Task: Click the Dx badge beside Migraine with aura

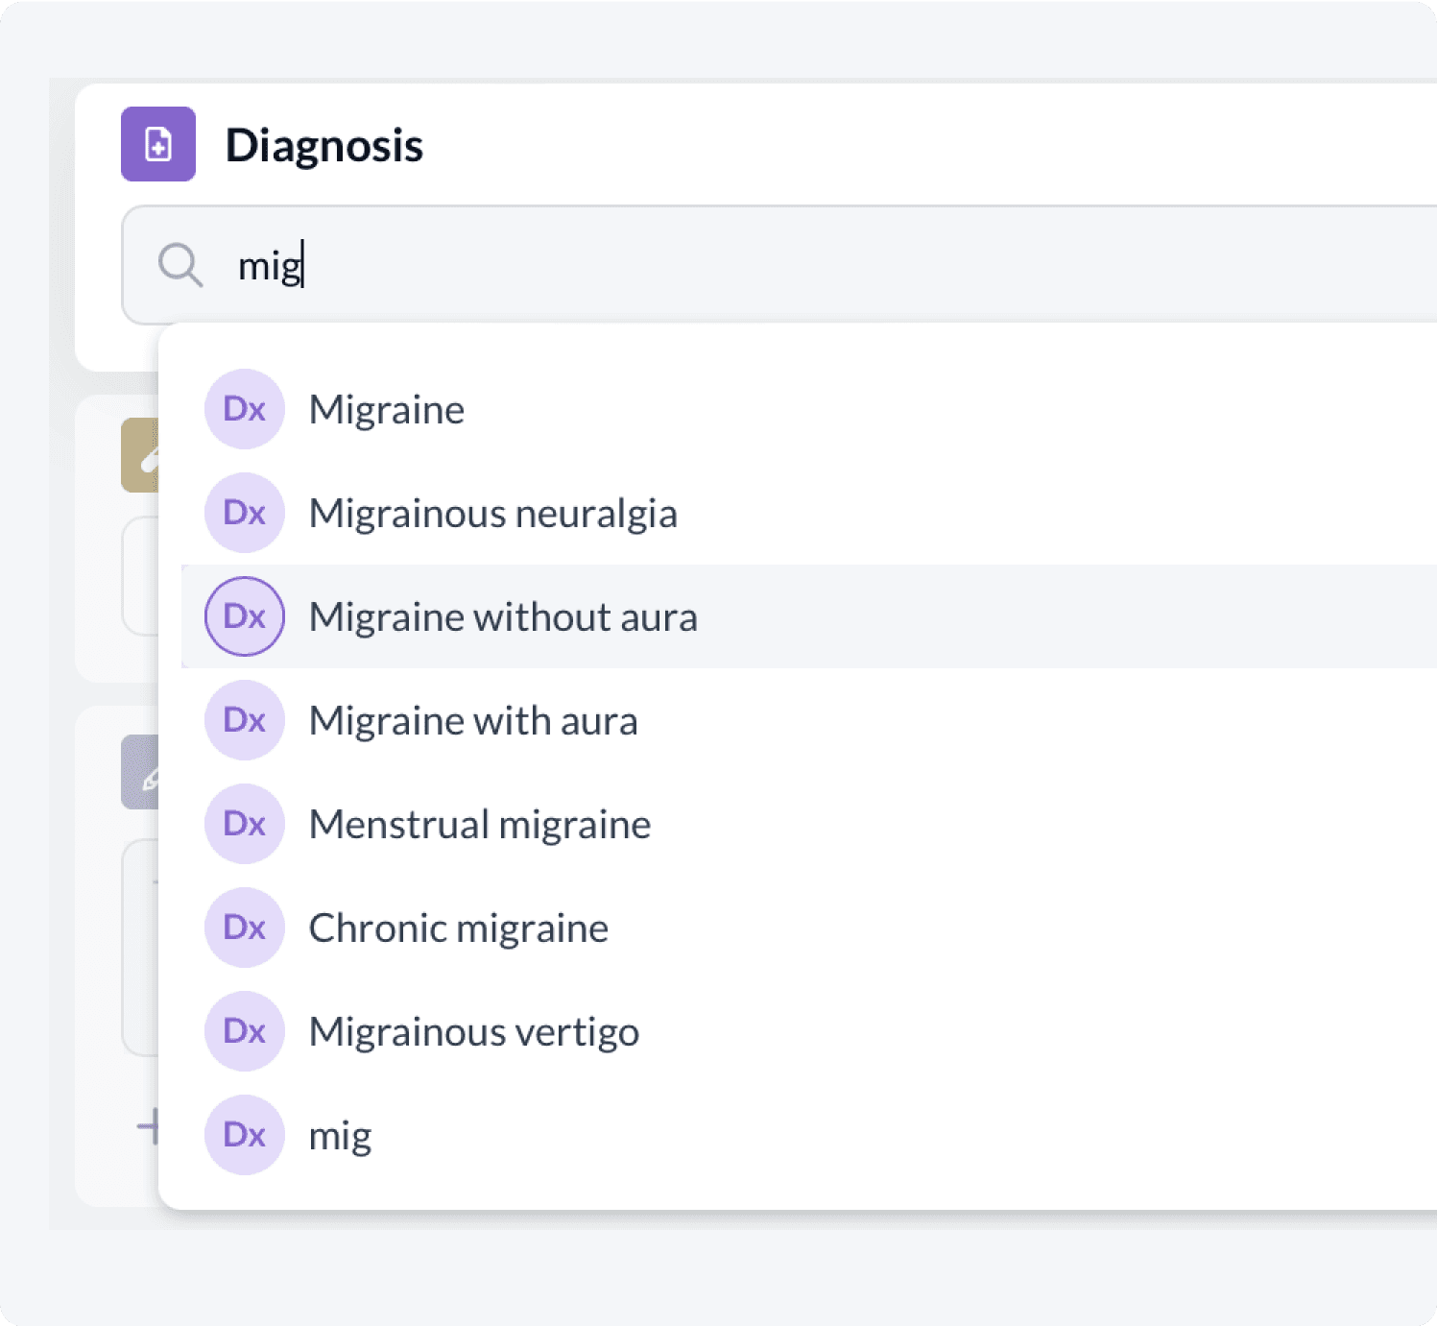Action: click(245, 720)
